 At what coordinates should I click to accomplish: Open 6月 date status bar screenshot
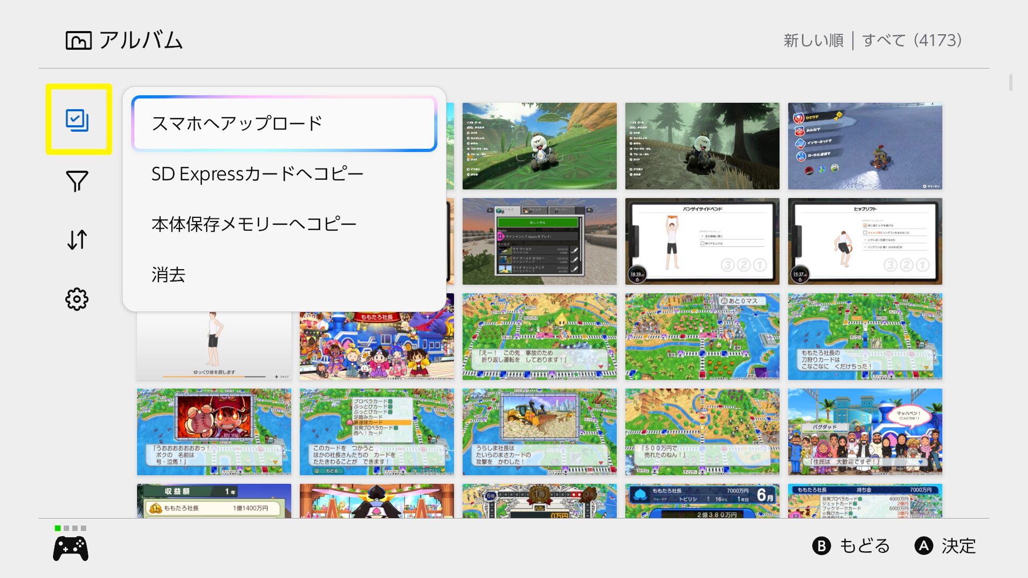[702, 501]
